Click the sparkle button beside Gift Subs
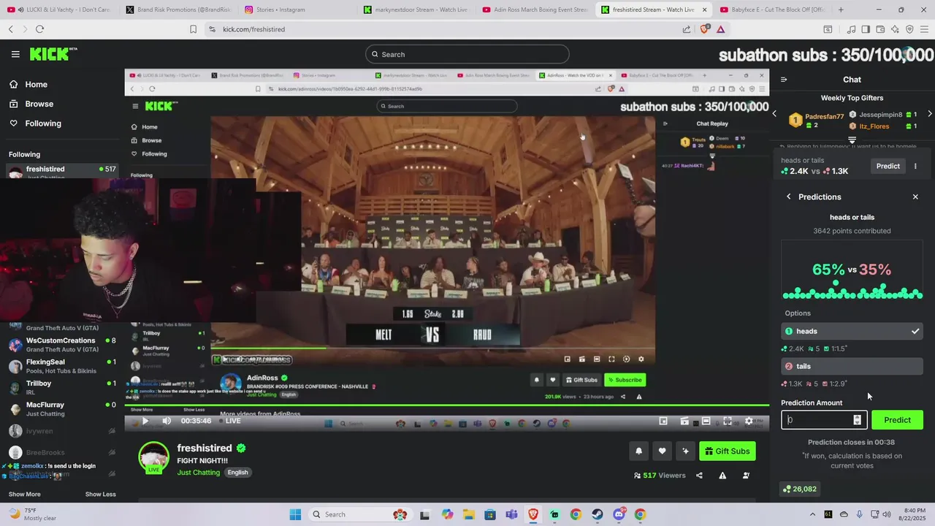The width and height of the screenshot is (935, 526). [x=685, y=451]
